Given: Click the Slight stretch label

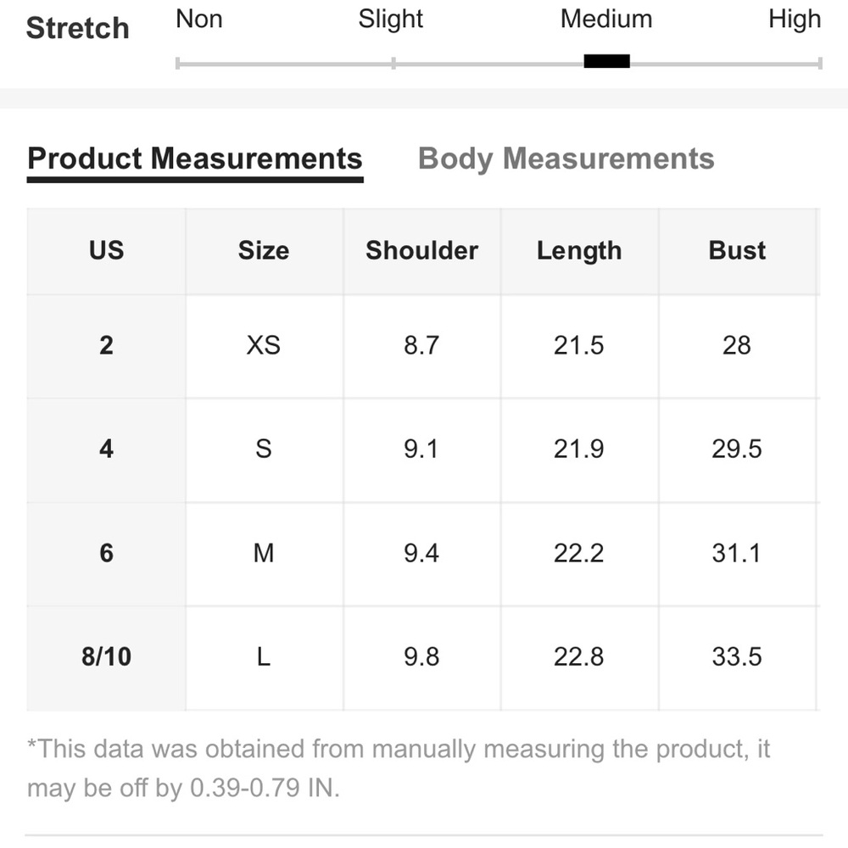Looking at the screenshot, I should [390, 20].
